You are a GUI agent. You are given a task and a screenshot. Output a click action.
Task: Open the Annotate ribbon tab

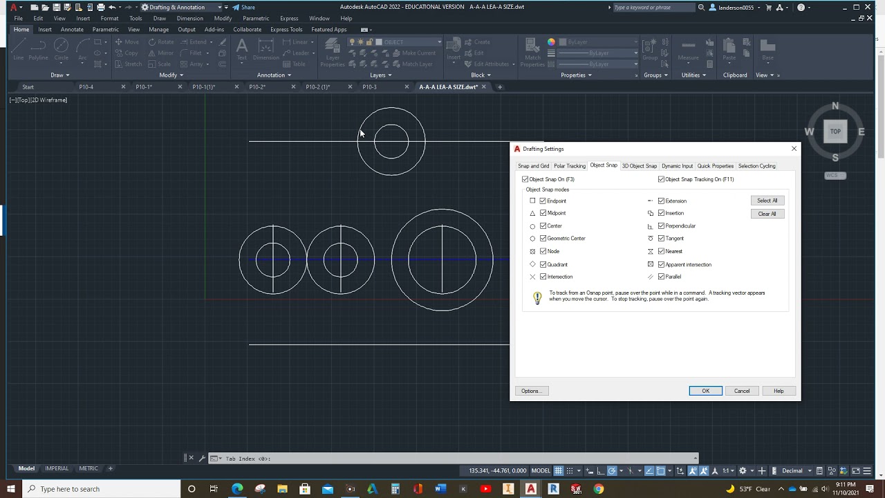click(72, 30)
